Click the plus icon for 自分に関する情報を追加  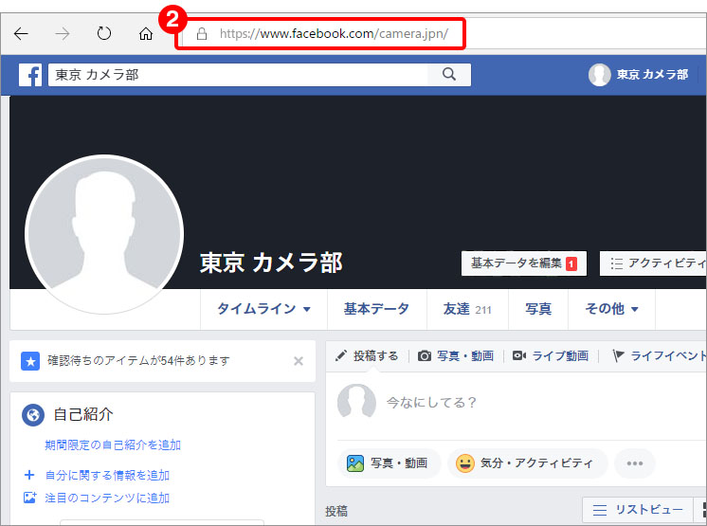click(29, 475)
